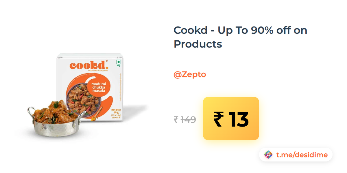Screen dimensions: 347x173
Task: Click the strikethrough rupee symbol near 149
Action: (x=176, y=119)
